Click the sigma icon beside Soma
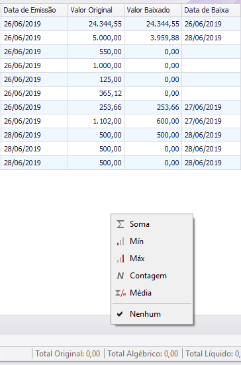Screen dimensions: 241x365 (120, 224)
